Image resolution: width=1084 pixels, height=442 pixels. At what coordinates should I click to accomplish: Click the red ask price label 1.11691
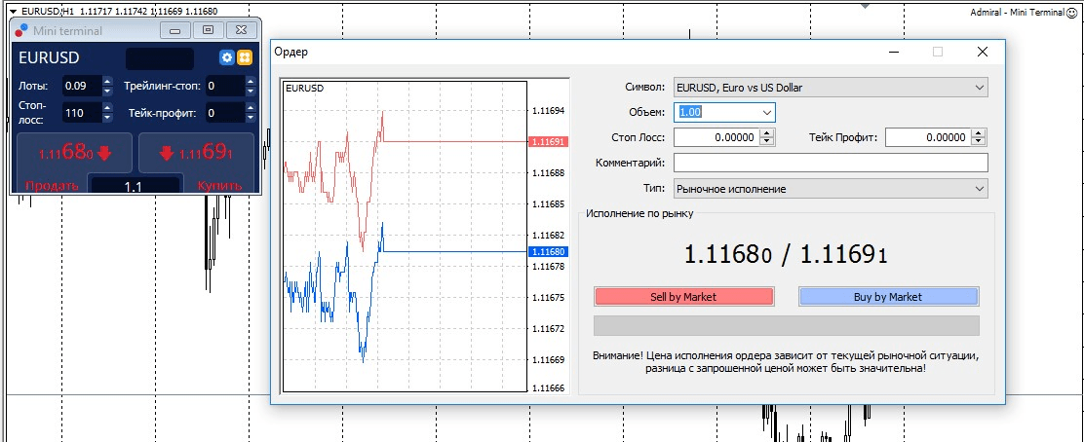tap(548, 141)
